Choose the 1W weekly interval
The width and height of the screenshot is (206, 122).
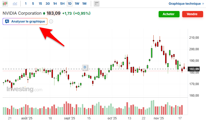(x=77, y=4)
